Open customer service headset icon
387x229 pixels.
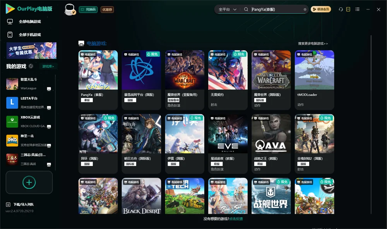(x=341, y=9)
